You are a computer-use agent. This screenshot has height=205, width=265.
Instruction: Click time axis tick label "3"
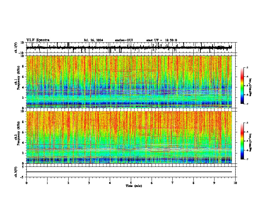89,183
